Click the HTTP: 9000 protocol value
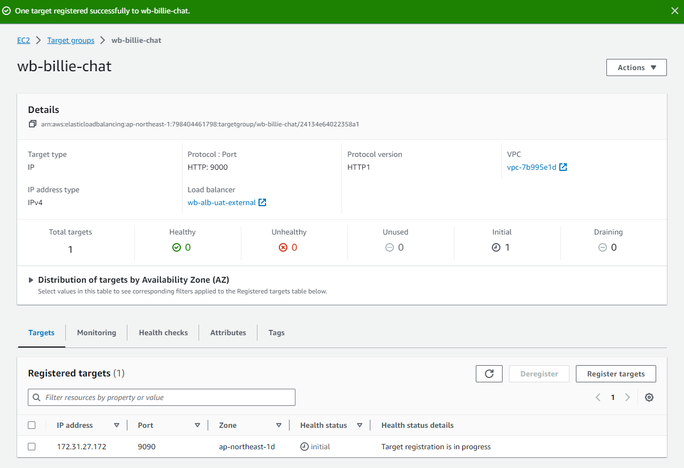Viewport: 684px width, 468px height. click(x=208, y=167)
